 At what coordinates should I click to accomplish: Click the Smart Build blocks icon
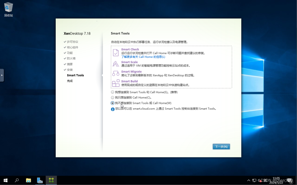click(116, 83)
